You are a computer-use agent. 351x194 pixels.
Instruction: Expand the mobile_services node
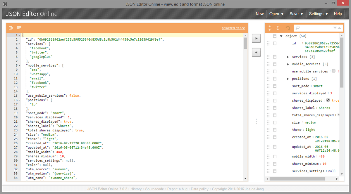click(x=288, y=64)
